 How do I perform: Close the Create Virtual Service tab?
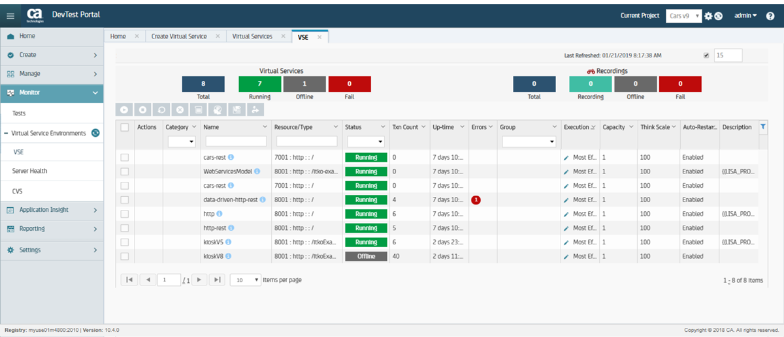coord(218,37)
